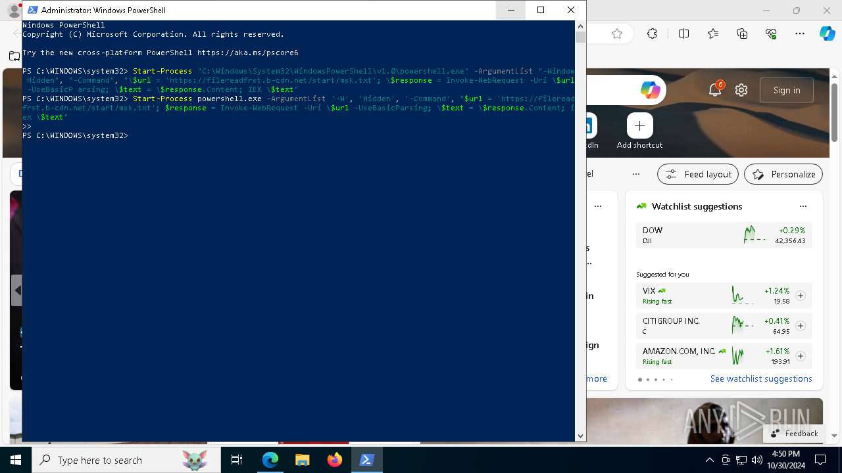Open Edge Collections icon
The width and height of the screenshot is (842, 473).
742,34
